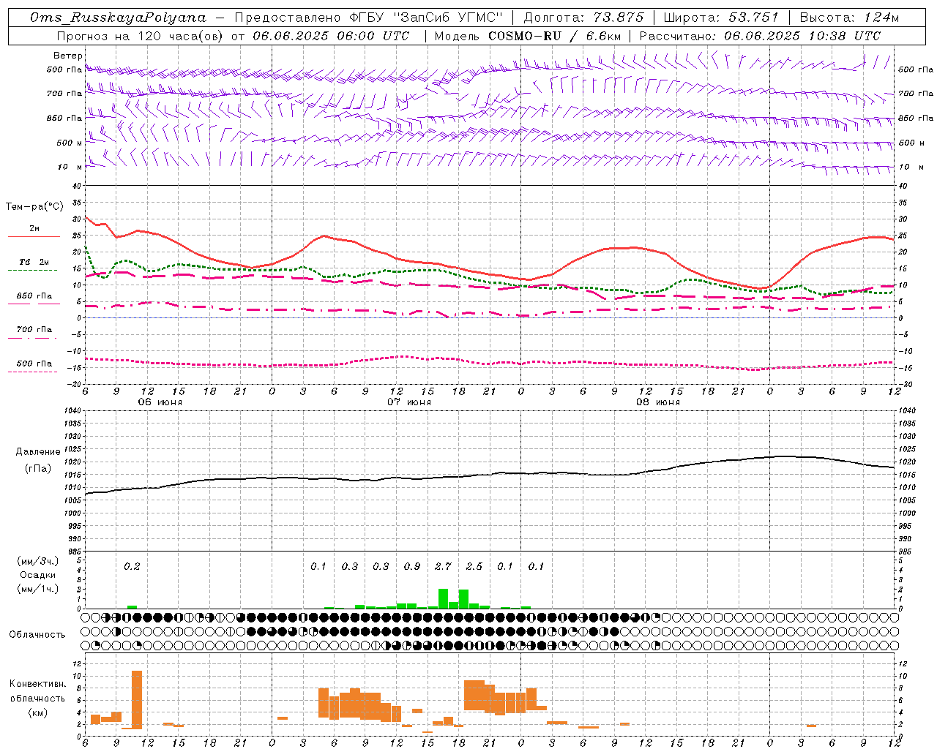Screen dimensions: 937x749
Task: Click the (гПа) unit label under Давление
Action: coord(38,468)
